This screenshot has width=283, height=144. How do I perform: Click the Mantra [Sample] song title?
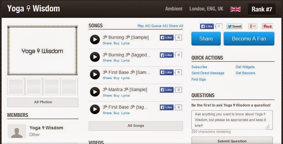[125, 90]
